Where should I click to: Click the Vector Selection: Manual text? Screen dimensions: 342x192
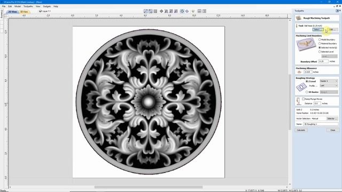click(307, 118)
